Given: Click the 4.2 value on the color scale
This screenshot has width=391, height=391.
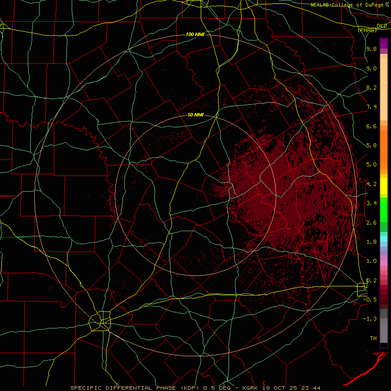Looking at the screenshot, I should coord(371,184).
